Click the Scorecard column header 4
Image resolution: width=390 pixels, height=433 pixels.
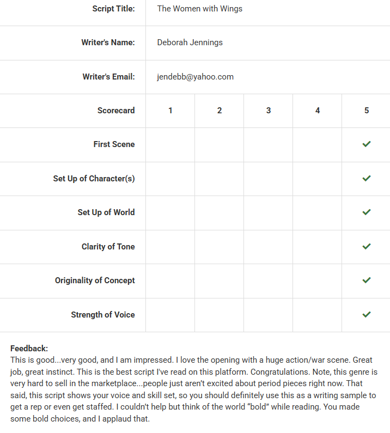tap(318, 111)
